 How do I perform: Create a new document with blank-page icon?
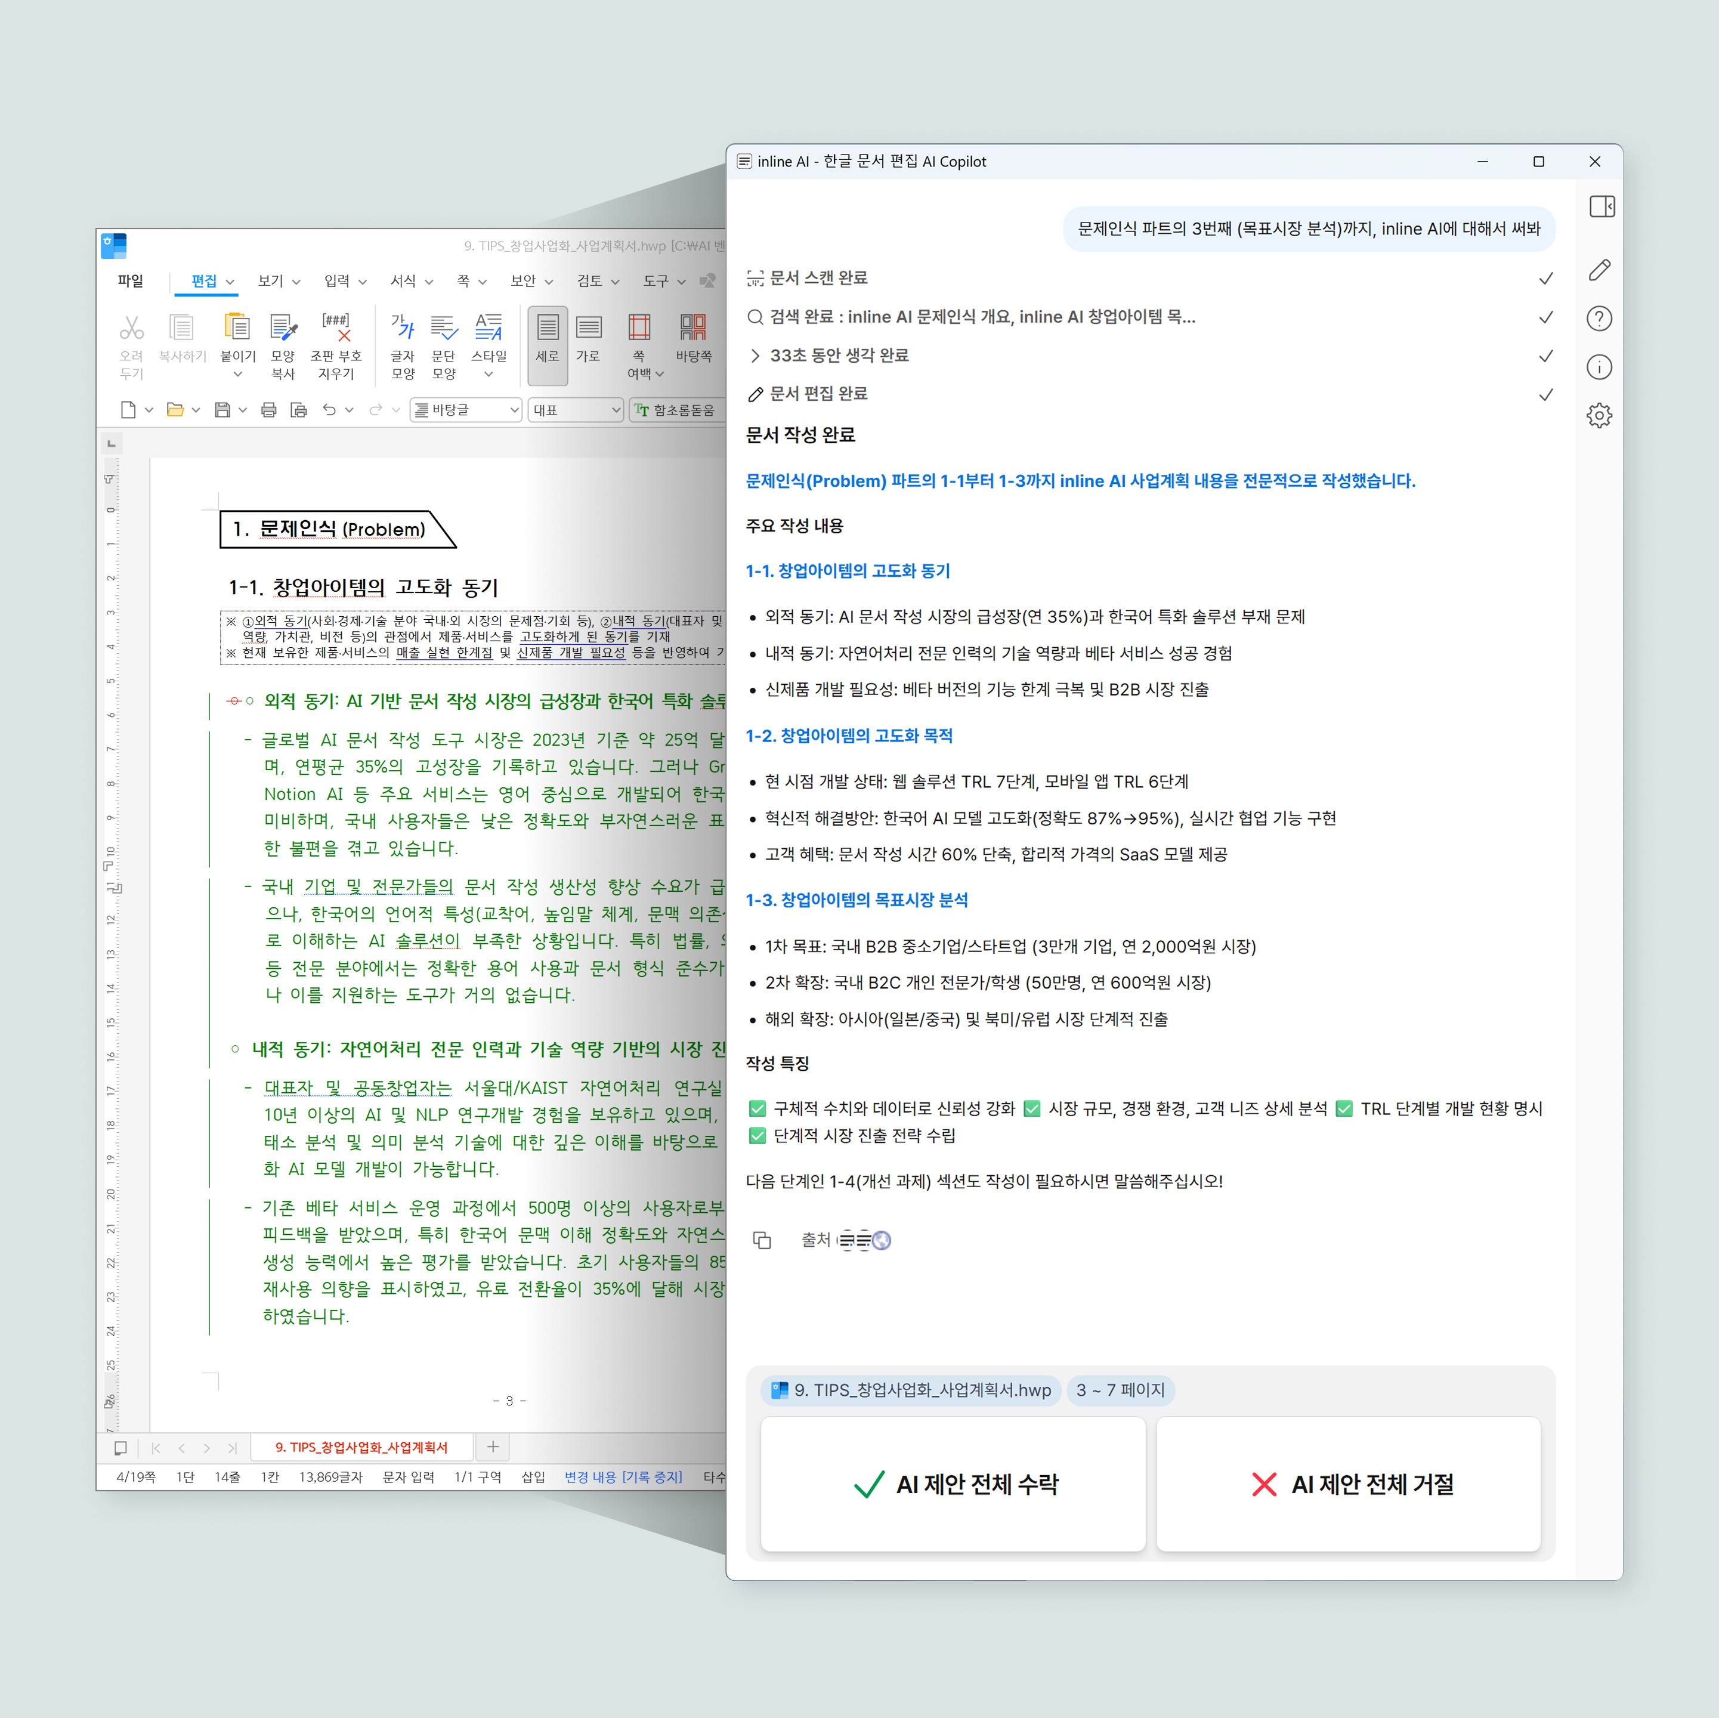pos(128,410)
